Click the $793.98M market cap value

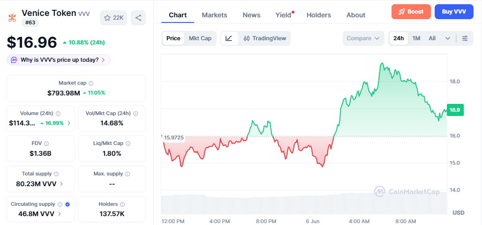coord(64,93)
